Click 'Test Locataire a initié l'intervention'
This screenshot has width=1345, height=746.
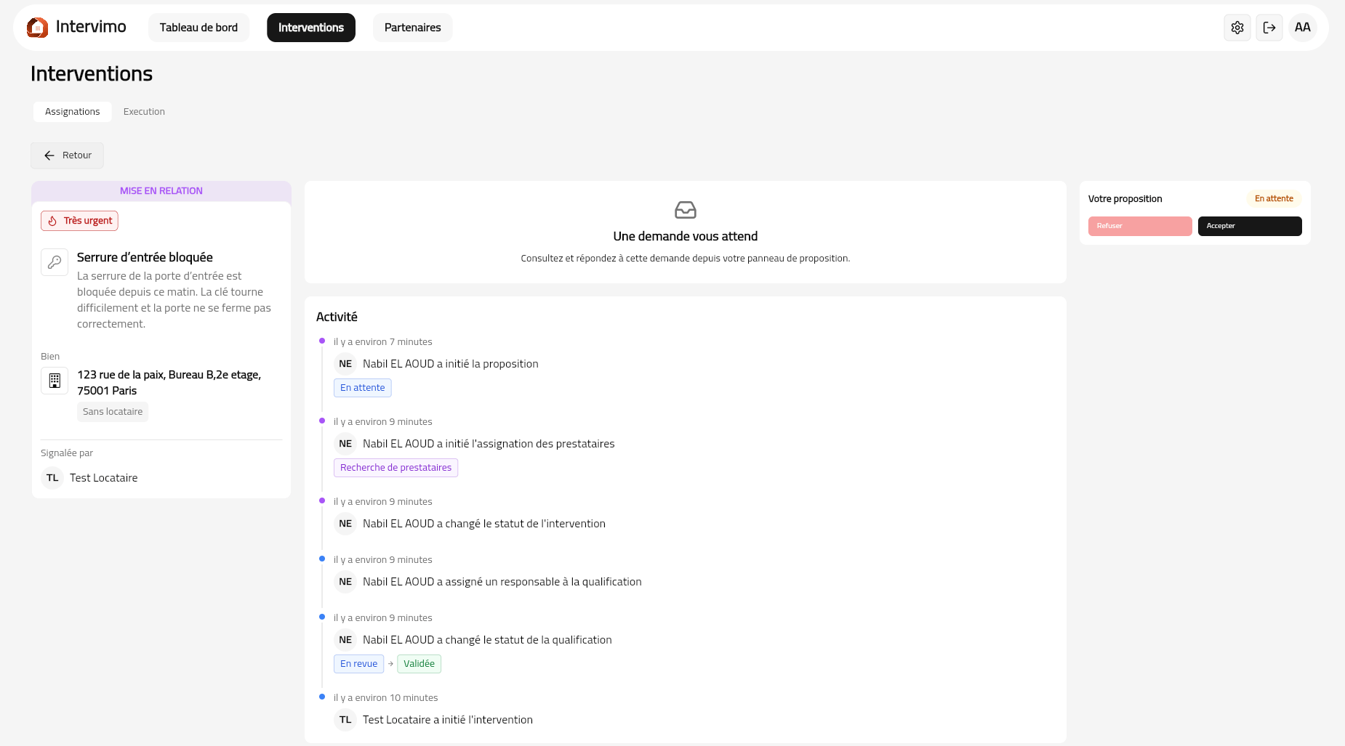[448, 720]
